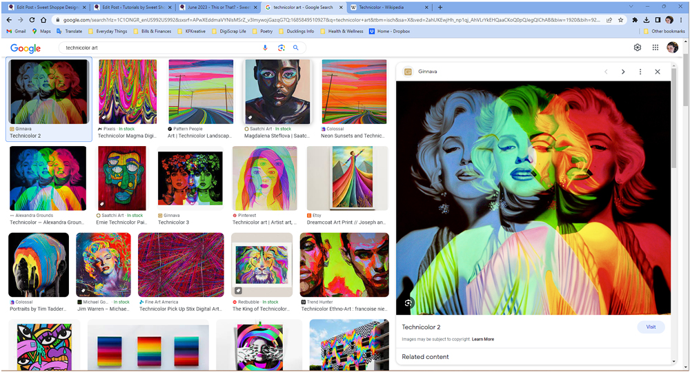Open the Ernie Technicolor Painting thumbnail
Viewport: 690px width, 372px height.
tap(122, 178)
